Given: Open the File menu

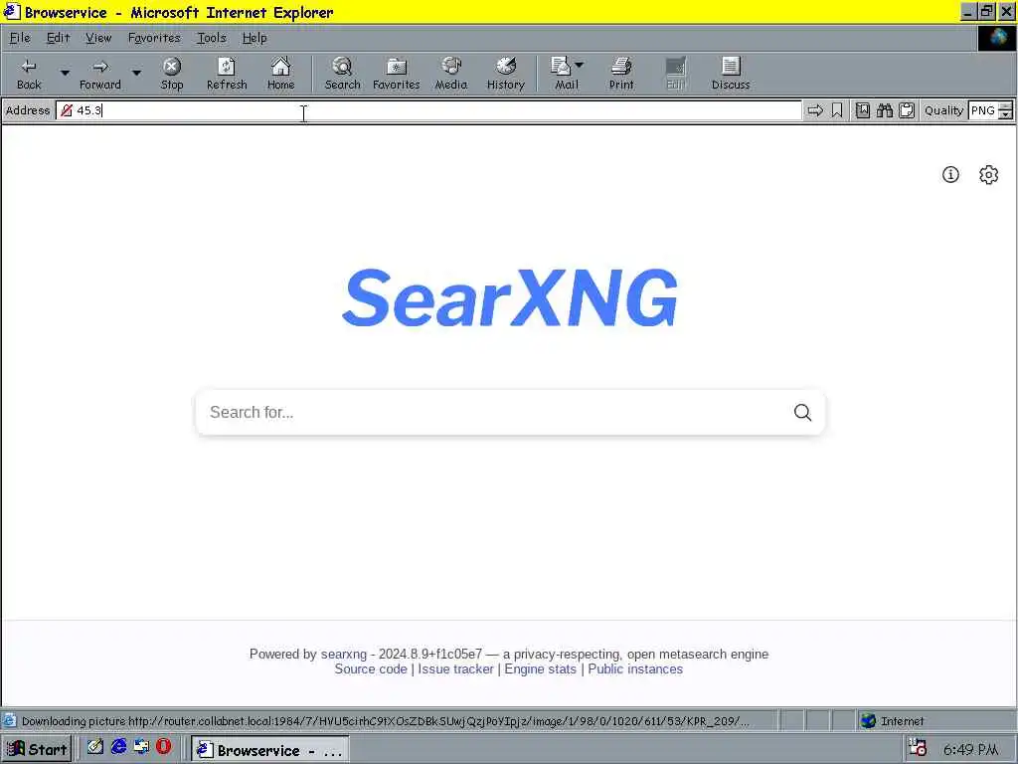Looking at the screenshot, I should point(20,39).
